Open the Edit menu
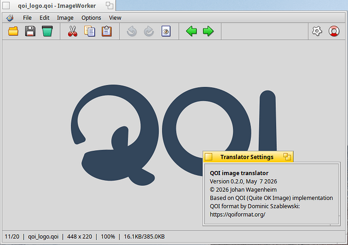 pos(44,18)
